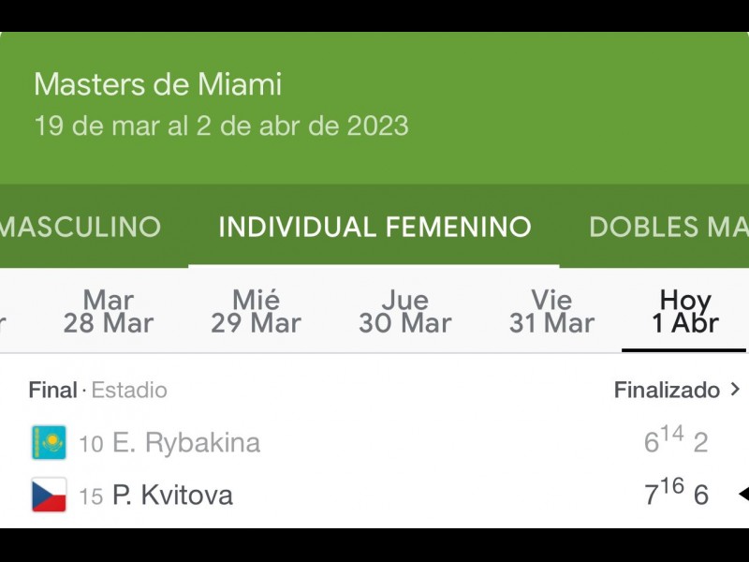This screenshot has height=562, width=749.
Task: Select the Hoy 1 Abr date
Action: click(x=684, y=312)
